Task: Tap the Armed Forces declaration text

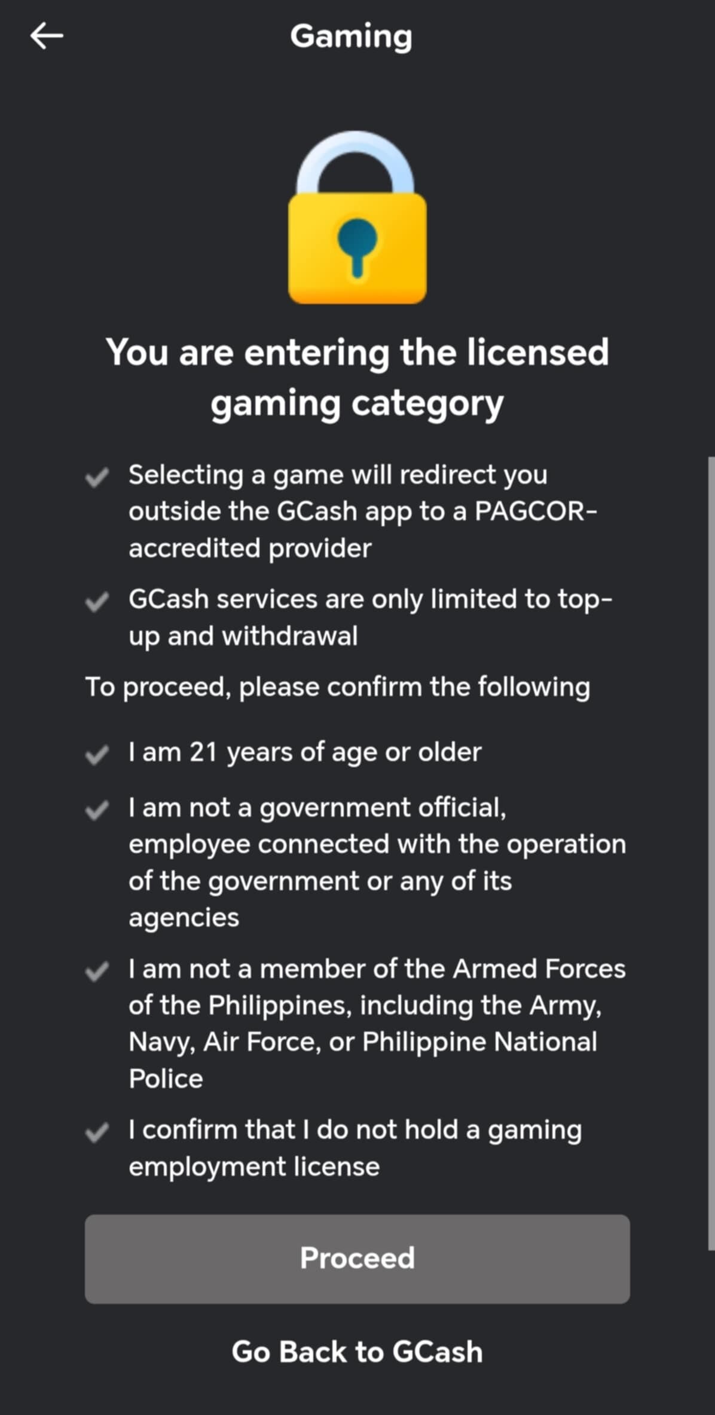Action: click(377, 1024)
